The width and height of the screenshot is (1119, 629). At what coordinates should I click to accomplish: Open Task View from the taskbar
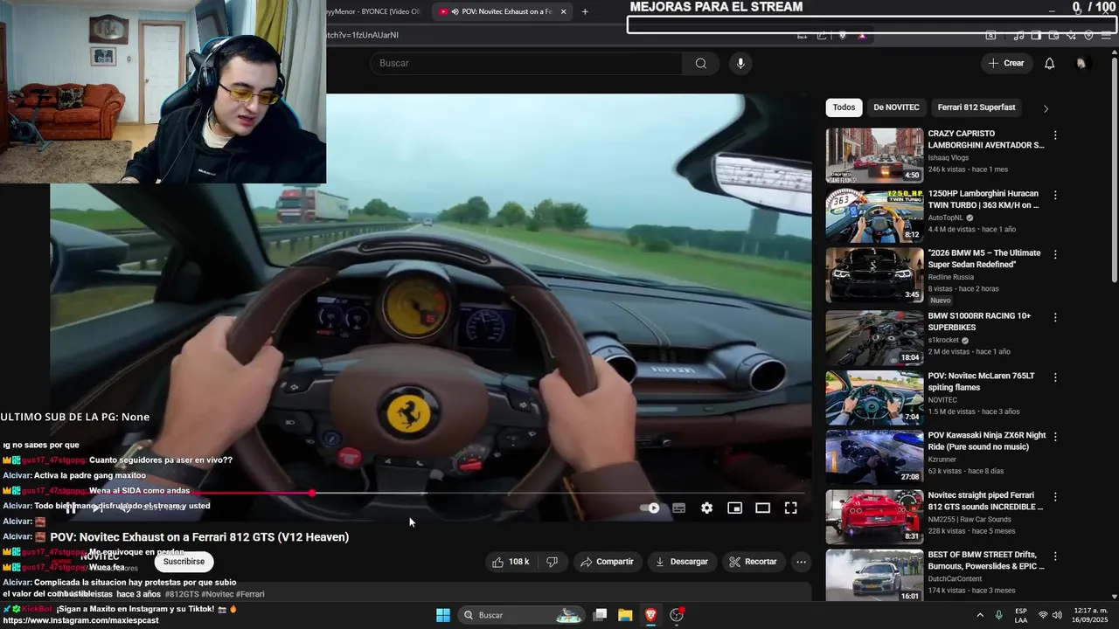(600, 615)
